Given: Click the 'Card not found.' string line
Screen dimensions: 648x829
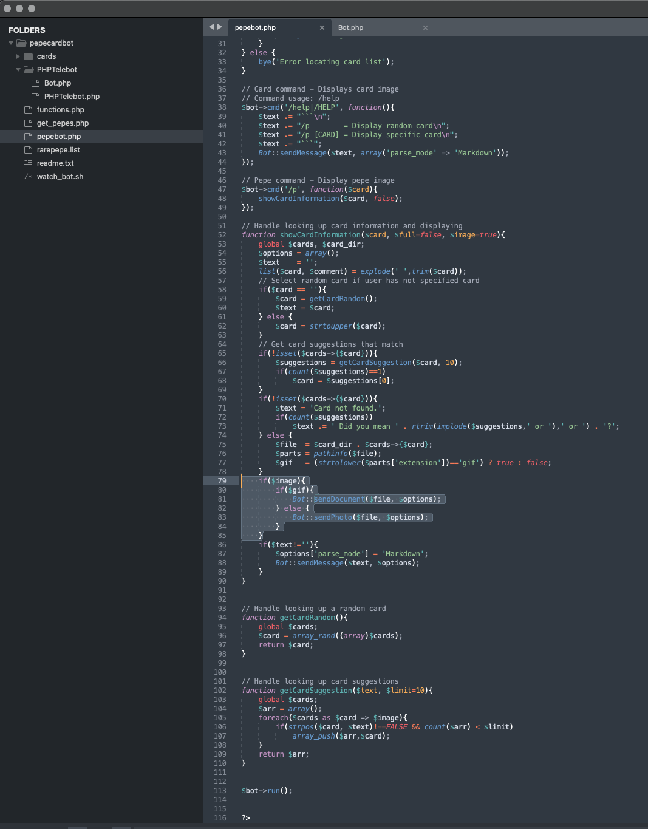Looking at the screenshot, I should (330, 408).
